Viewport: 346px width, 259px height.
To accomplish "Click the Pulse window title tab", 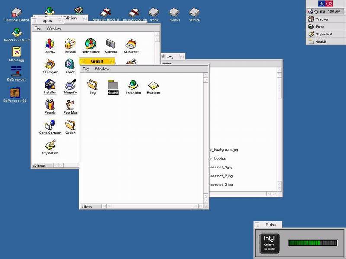I will [268, 225].
